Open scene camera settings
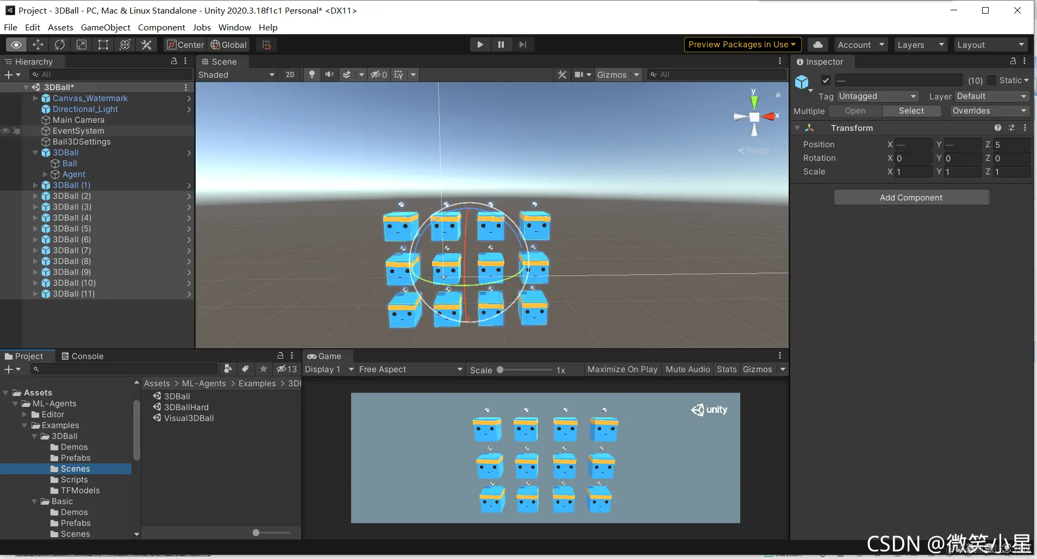Image resolution: width=1037 pixels, height=559 pixels. pyautogui.click(x=579, y=74)
